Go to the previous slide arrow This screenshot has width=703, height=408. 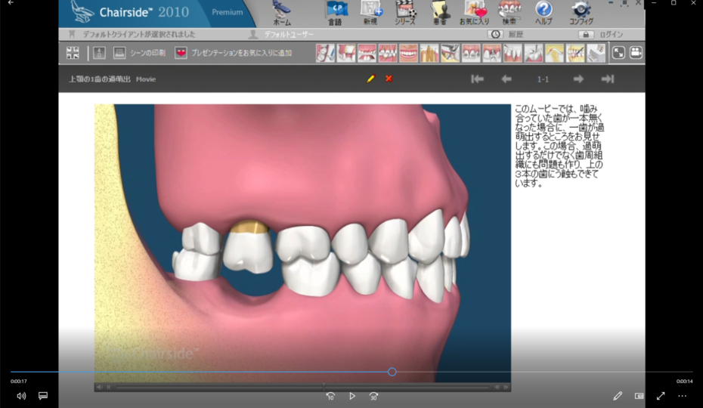pos(506,79)
